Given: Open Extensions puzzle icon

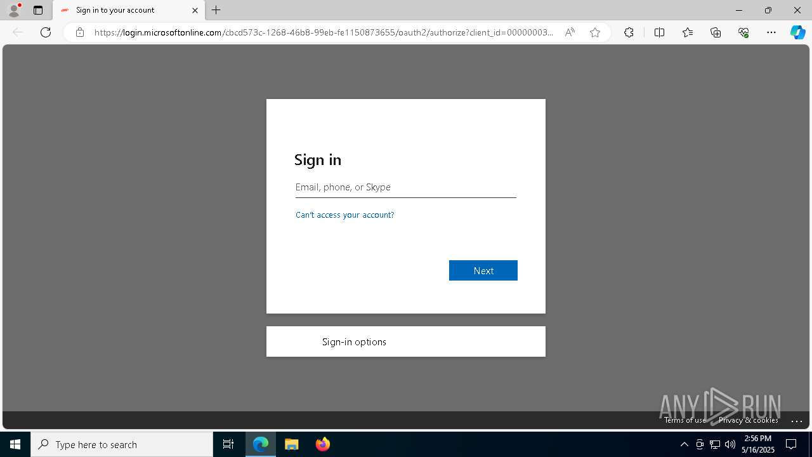Looking at the screenshot, I should tap(629, 32).
